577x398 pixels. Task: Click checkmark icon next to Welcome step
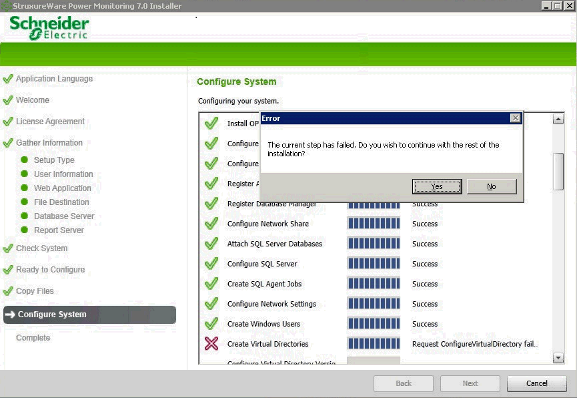coord(8,100)
